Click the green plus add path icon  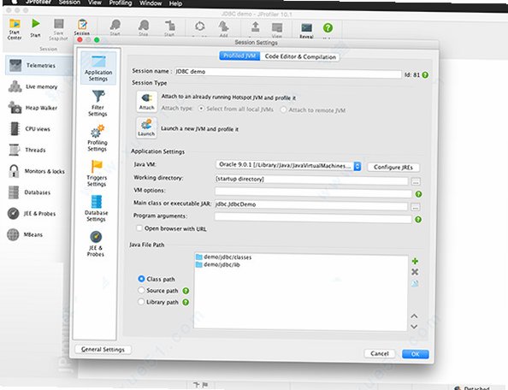[x=415, y=261]
